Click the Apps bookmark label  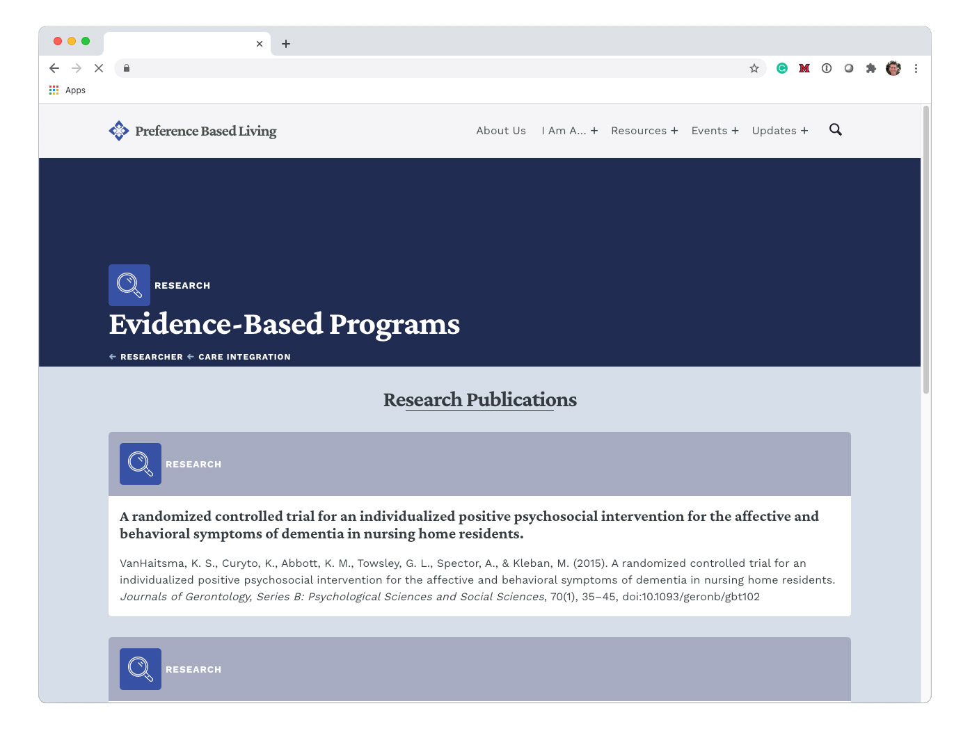pos(75,90)
